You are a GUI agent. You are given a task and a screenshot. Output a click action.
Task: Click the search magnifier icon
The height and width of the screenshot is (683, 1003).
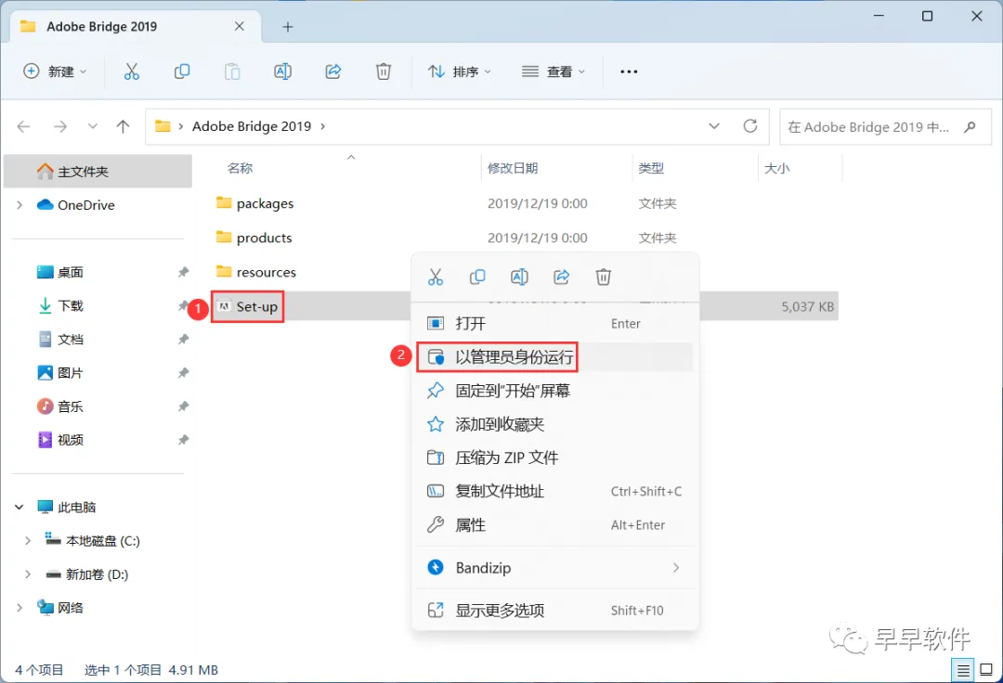(970, 126)
